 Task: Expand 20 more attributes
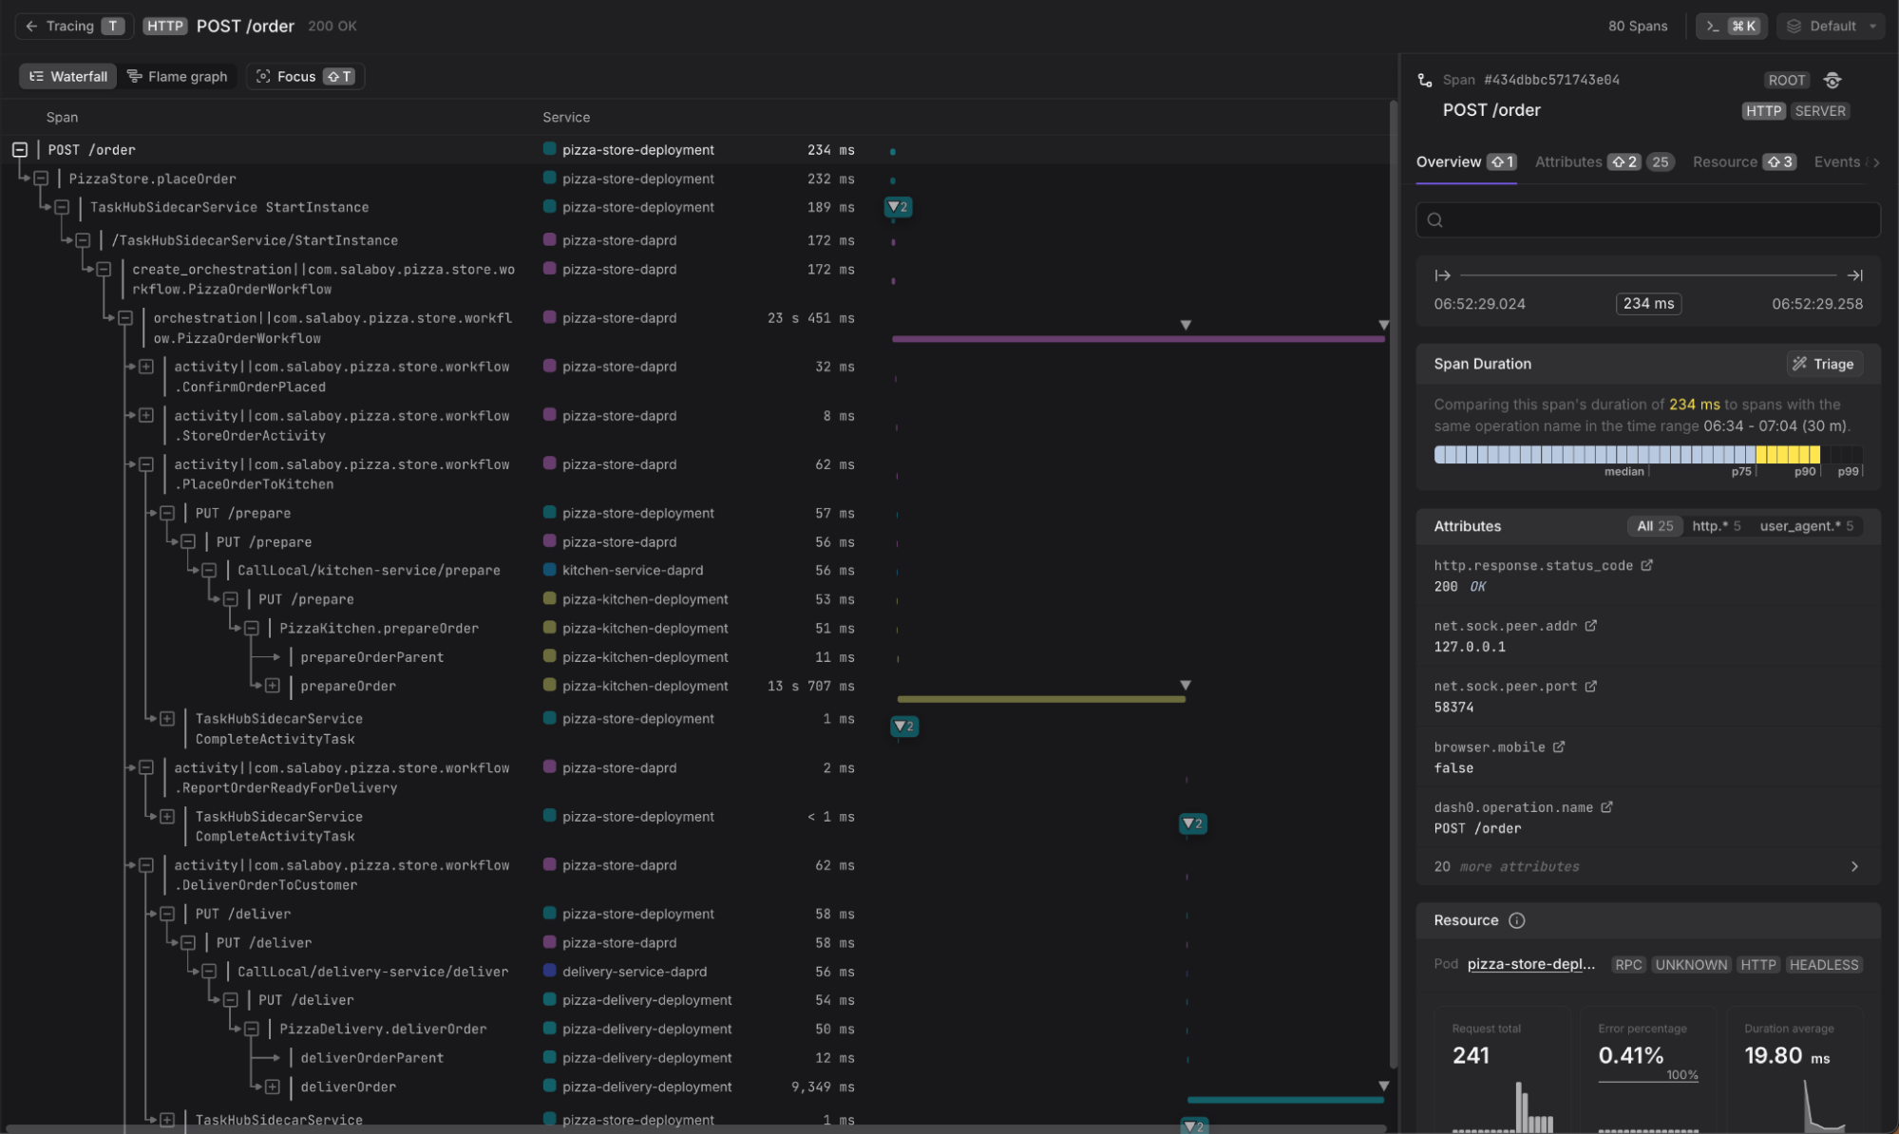(x=1646, y=866)
